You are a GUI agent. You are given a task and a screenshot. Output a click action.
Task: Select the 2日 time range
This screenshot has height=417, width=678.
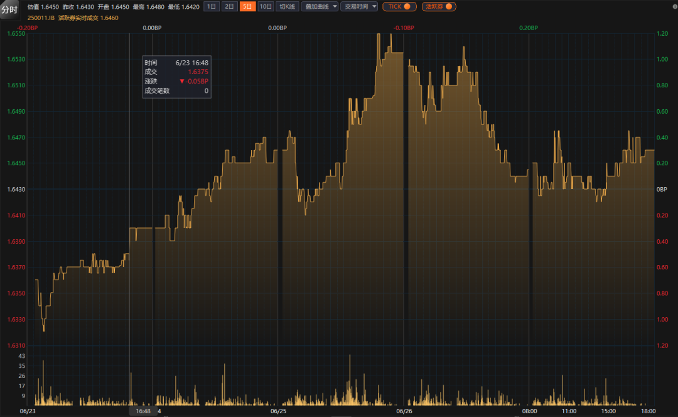pyautogui.click(x=230, y=6)
